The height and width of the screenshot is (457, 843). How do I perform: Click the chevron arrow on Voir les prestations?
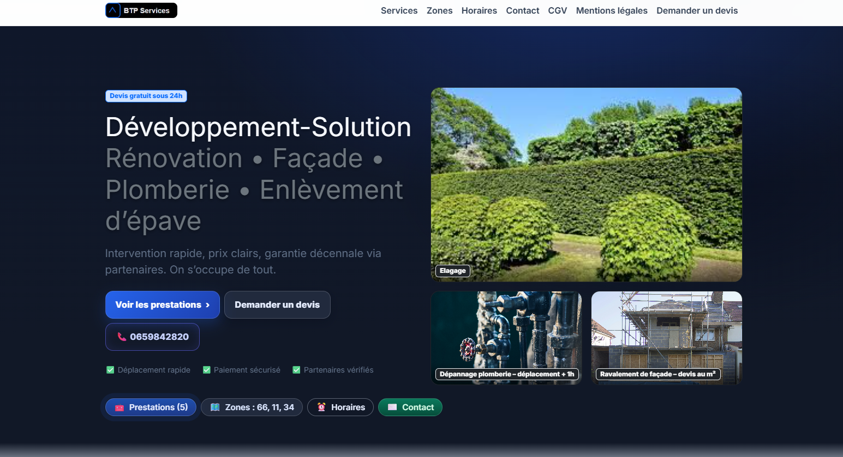[208, 305]
